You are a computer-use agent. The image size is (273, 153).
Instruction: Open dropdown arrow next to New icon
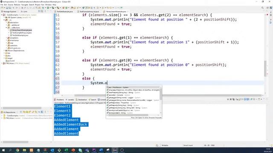4,8
